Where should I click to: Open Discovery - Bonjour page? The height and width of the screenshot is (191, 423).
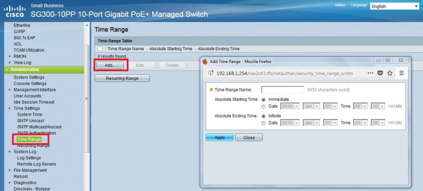pyautogui.click(x=32, y=189)
